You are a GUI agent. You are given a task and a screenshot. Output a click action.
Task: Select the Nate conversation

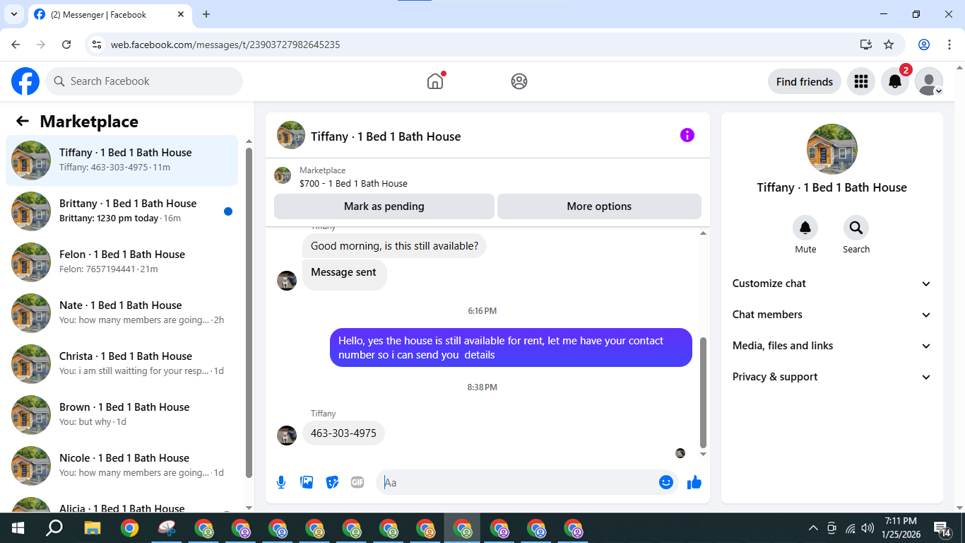pos(122,313)
